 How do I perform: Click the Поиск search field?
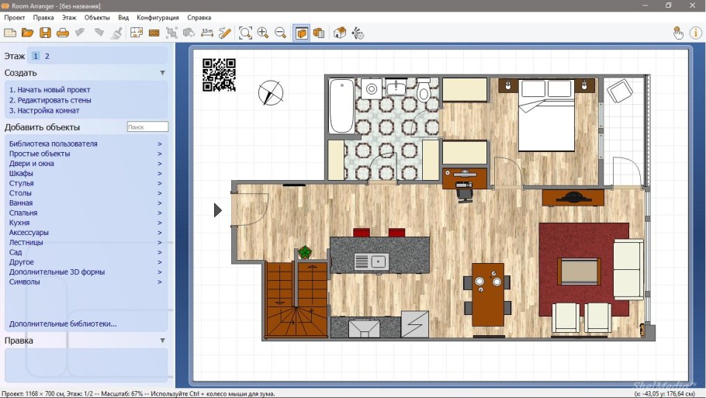point(147,126)
